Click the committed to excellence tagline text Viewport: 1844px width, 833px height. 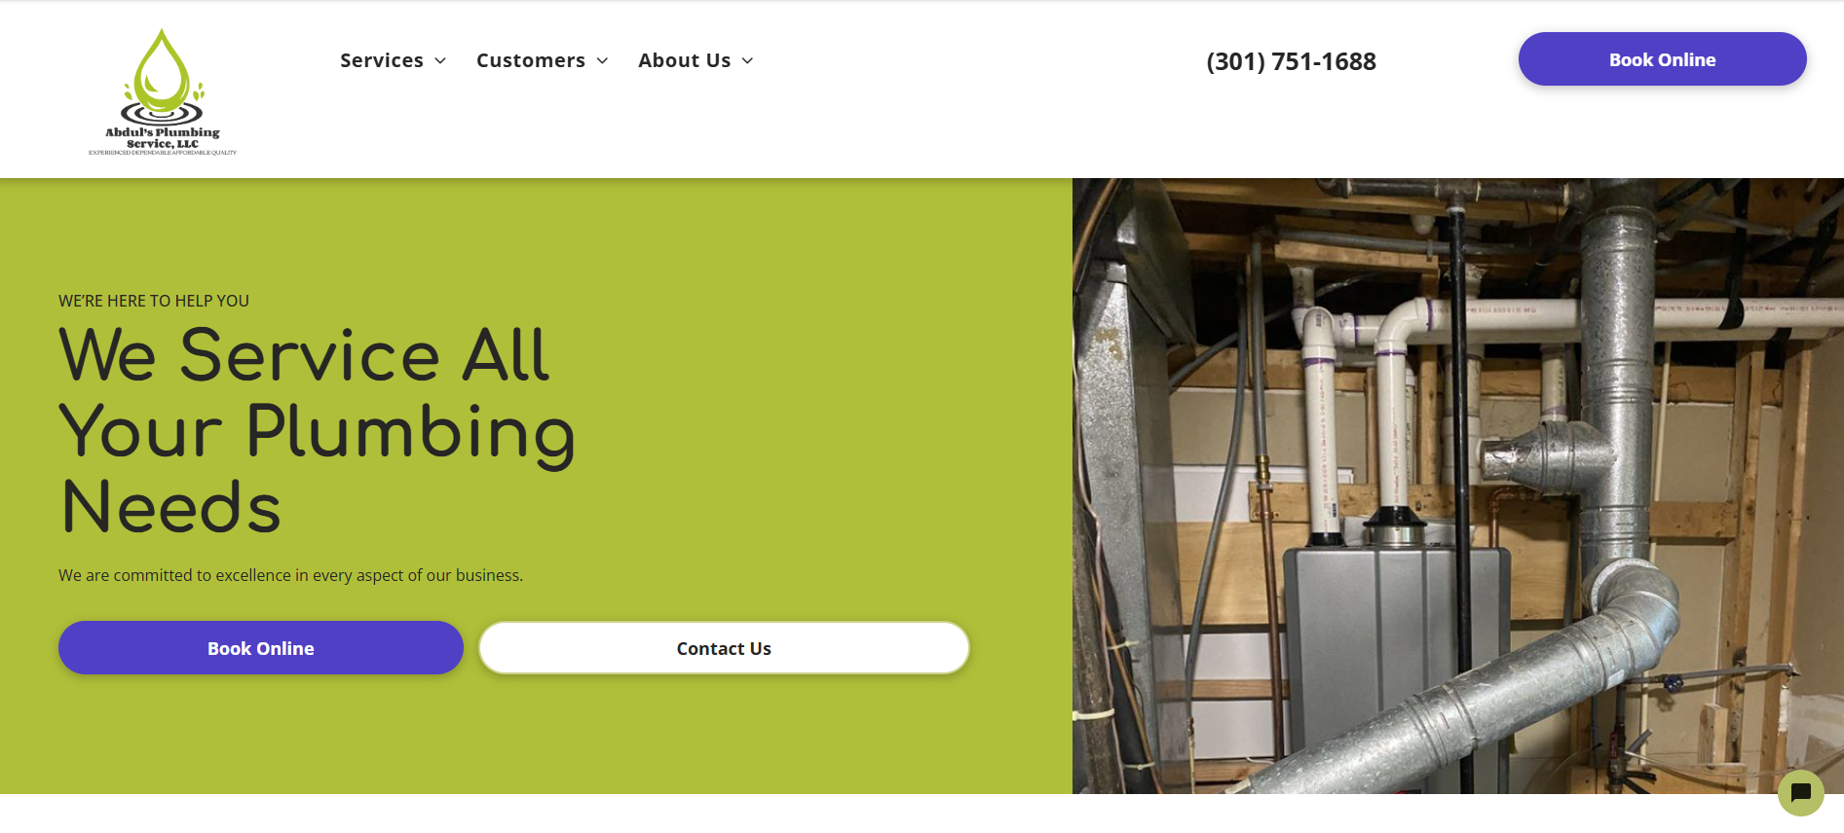[x=290, y=575]
